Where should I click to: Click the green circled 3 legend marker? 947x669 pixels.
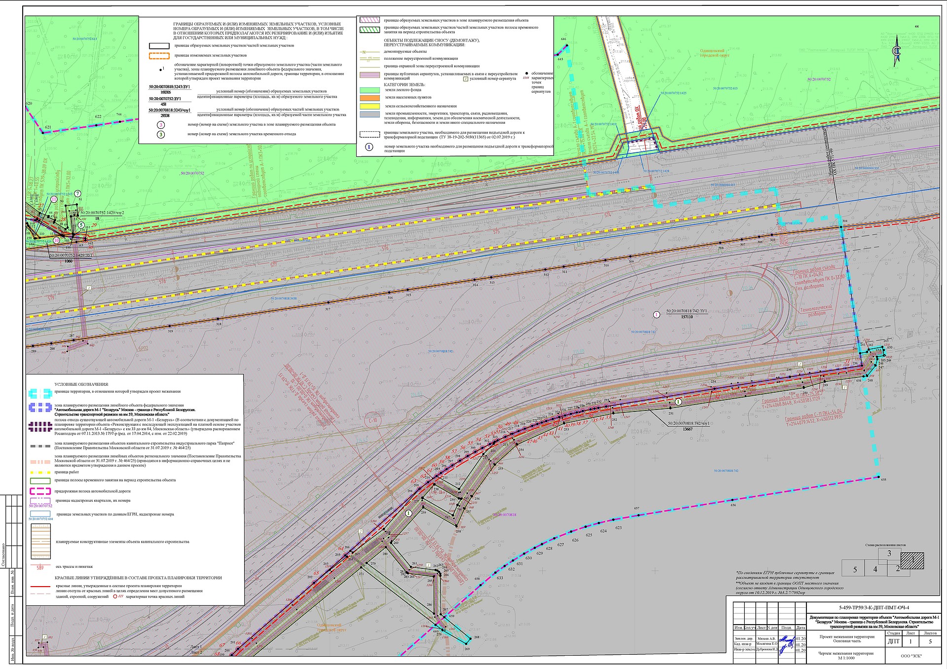161,134
